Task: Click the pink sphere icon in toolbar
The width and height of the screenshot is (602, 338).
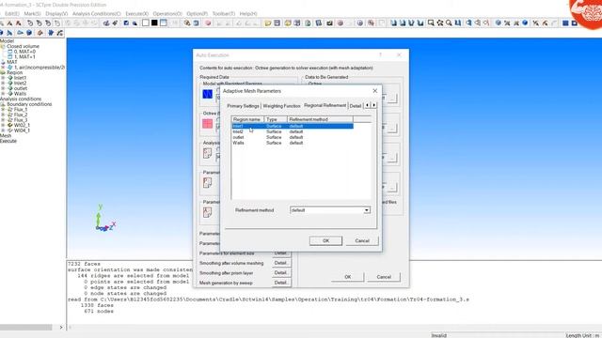Action: [208, 23]
